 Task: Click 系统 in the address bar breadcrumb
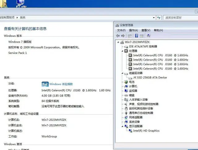coord(23,17)
